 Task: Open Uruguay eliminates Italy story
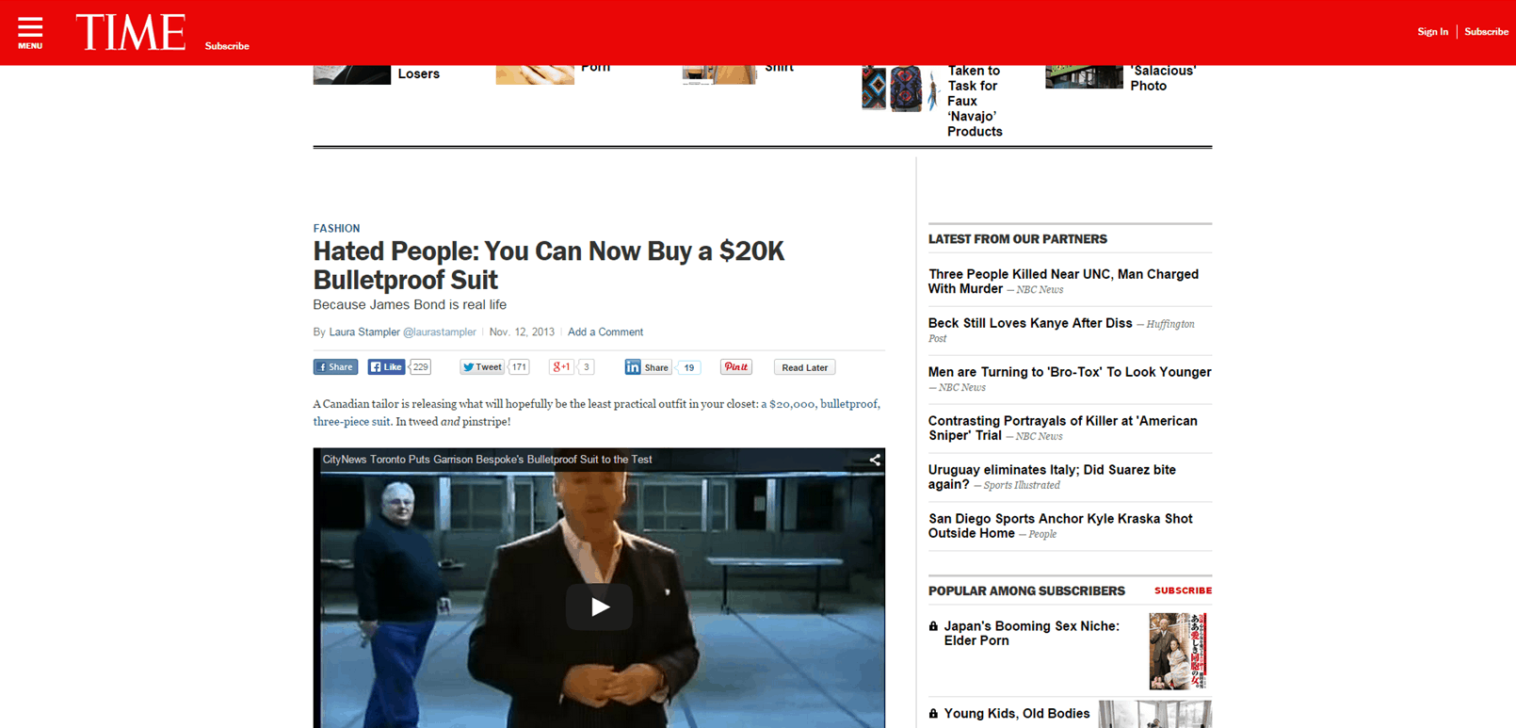1052,477
